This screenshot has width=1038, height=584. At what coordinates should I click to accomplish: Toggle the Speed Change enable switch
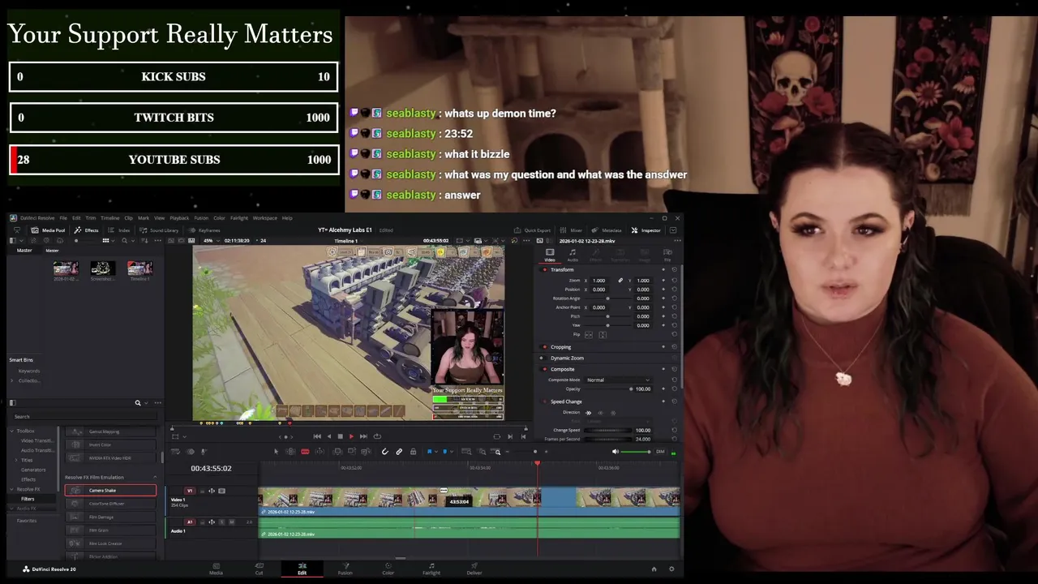pos(542,401)
